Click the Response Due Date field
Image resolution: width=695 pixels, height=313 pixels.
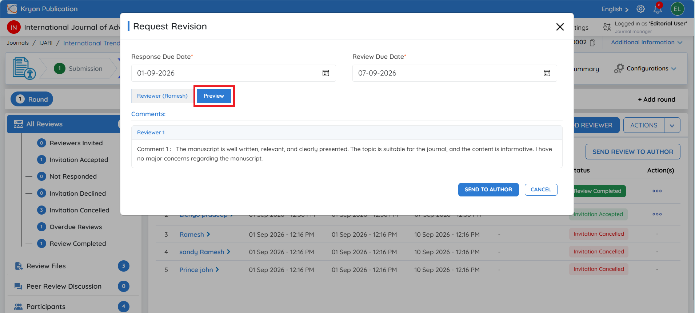click(x=233, y=73)
